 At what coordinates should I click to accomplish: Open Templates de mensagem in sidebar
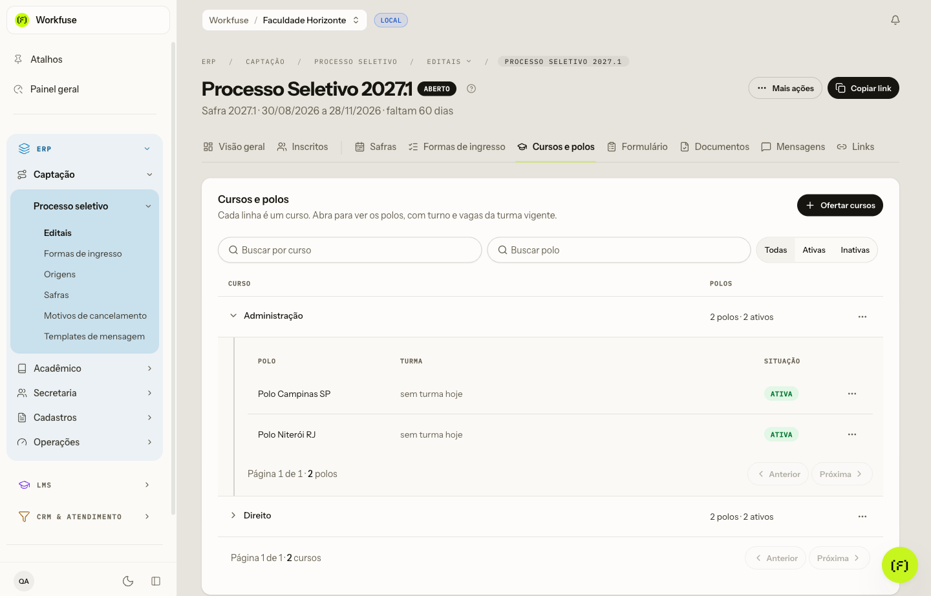click(x=94, y=336)
